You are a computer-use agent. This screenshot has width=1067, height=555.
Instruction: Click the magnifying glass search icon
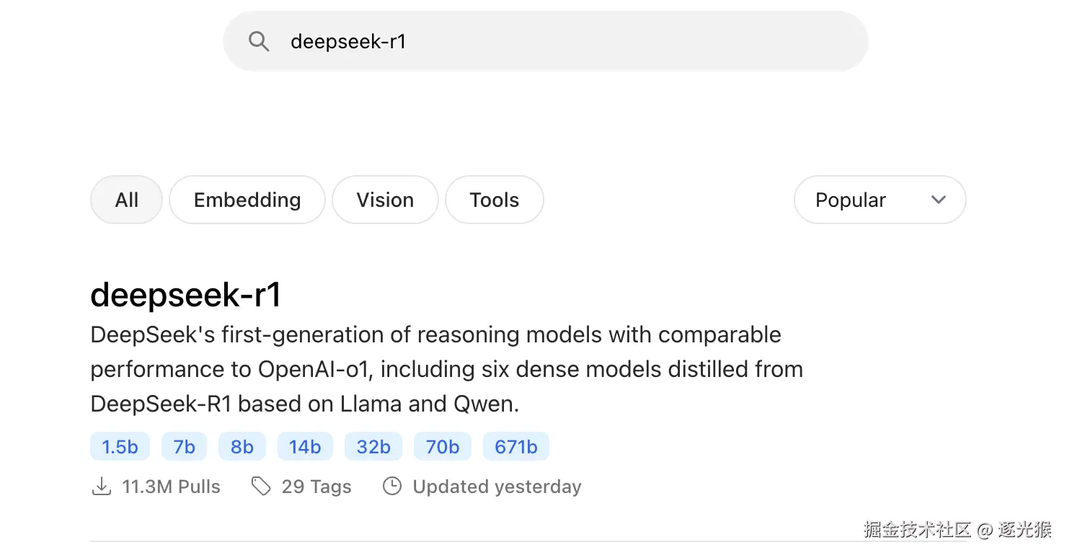[259, 41]
